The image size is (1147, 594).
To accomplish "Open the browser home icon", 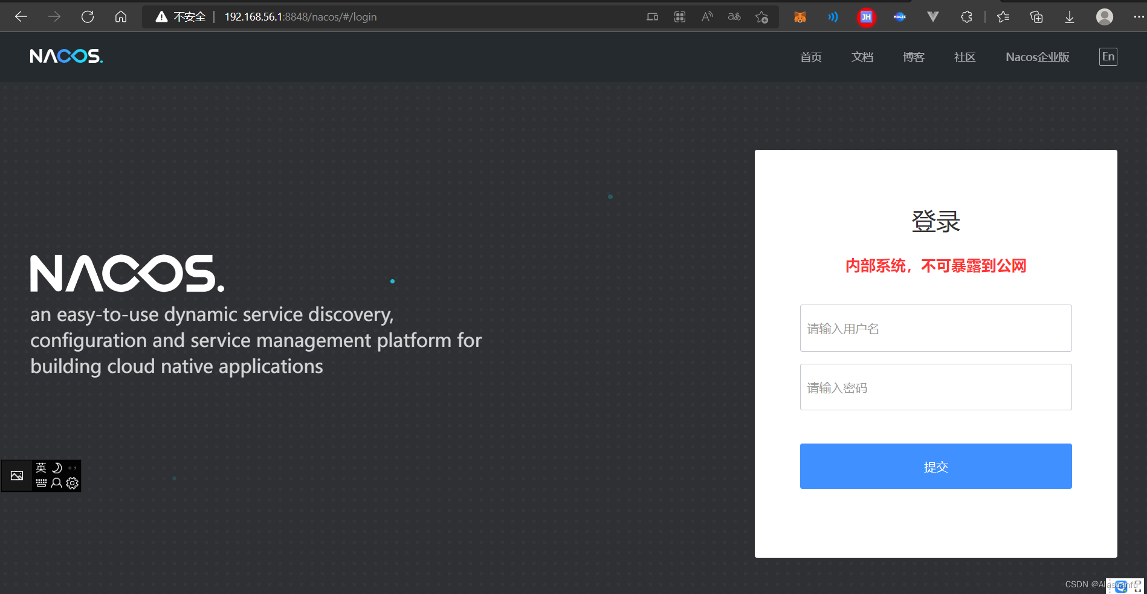I will point(121,17).
